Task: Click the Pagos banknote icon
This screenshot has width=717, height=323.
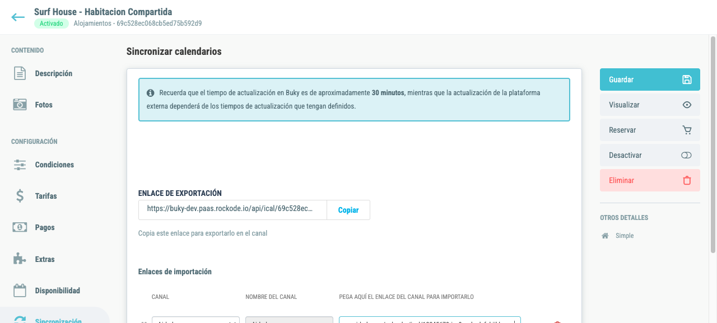Action: 20,227
